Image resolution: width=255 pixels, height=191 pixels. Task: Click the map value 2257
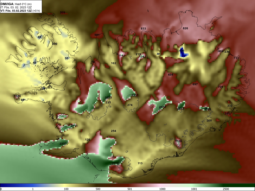click(135, 95)
